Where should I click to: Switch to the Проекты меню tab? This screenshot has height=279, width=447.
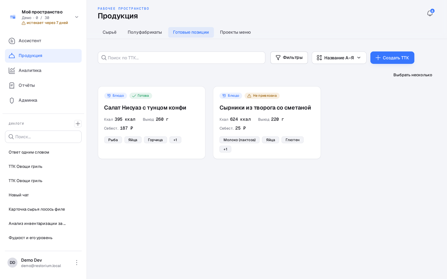(235, 32)
